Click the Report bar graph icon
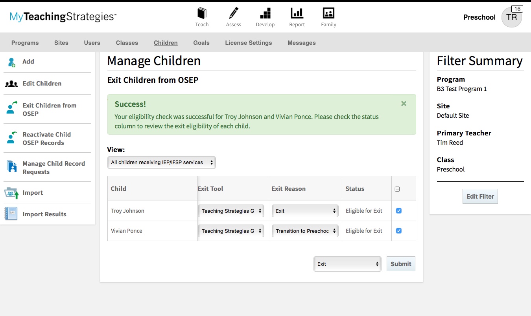The width and height of the screenshot is (531, 316). [297, 13]
